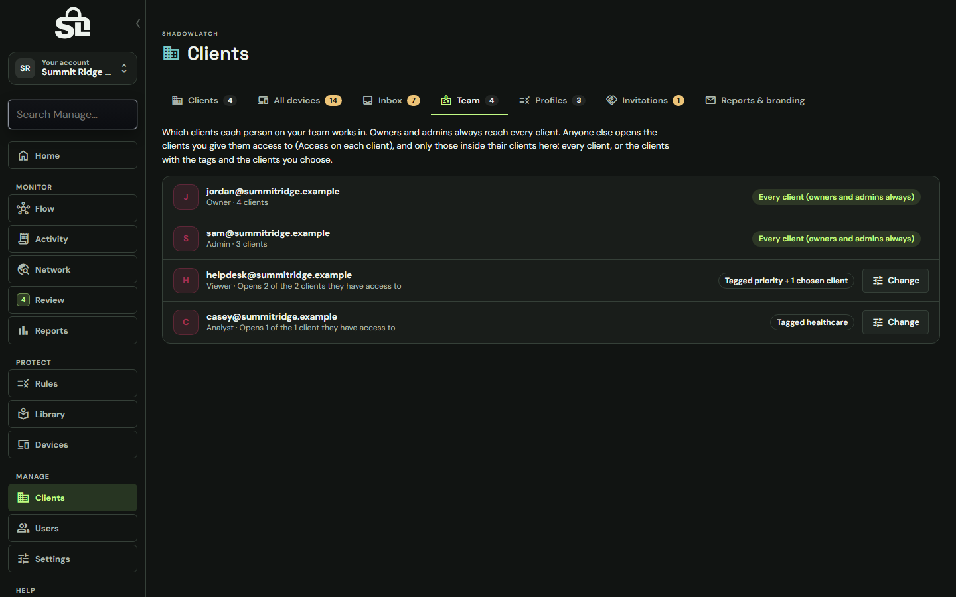
Task: Click jordan@summitridge.example email
Action: (x=273, y=191)
